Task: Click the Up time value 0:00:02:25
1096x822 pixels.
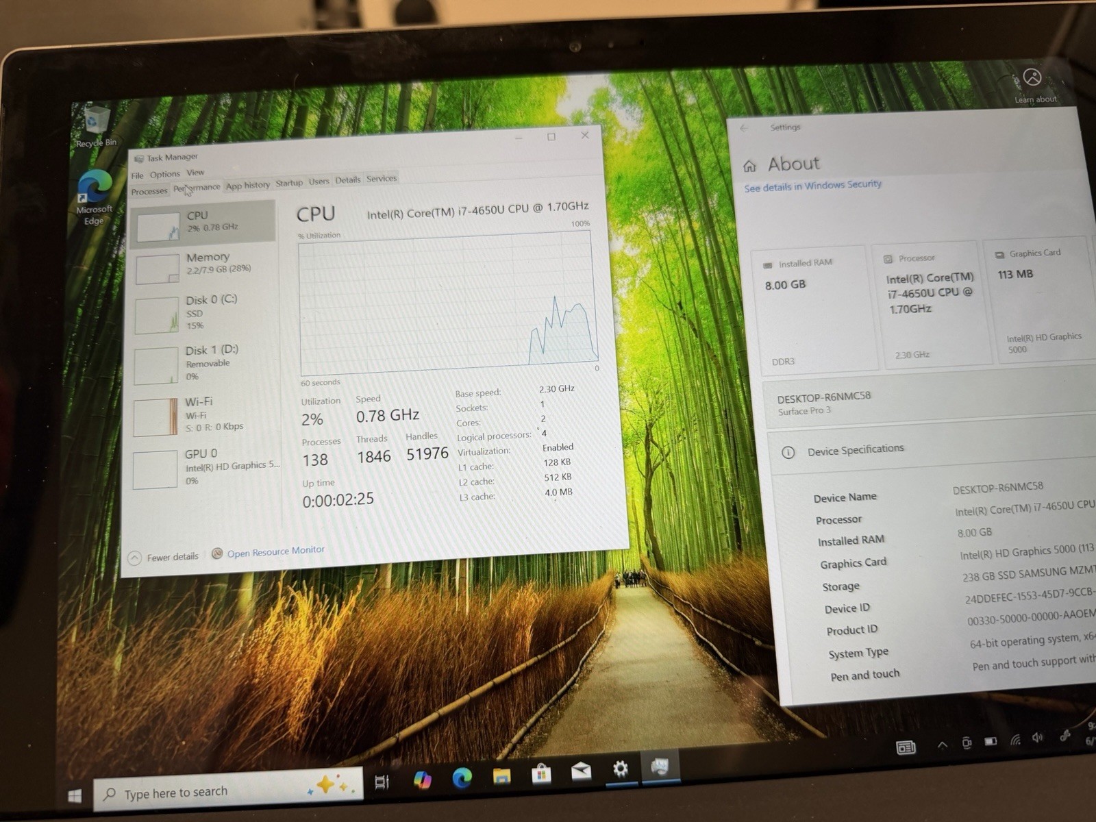Action: click(338, 500)
